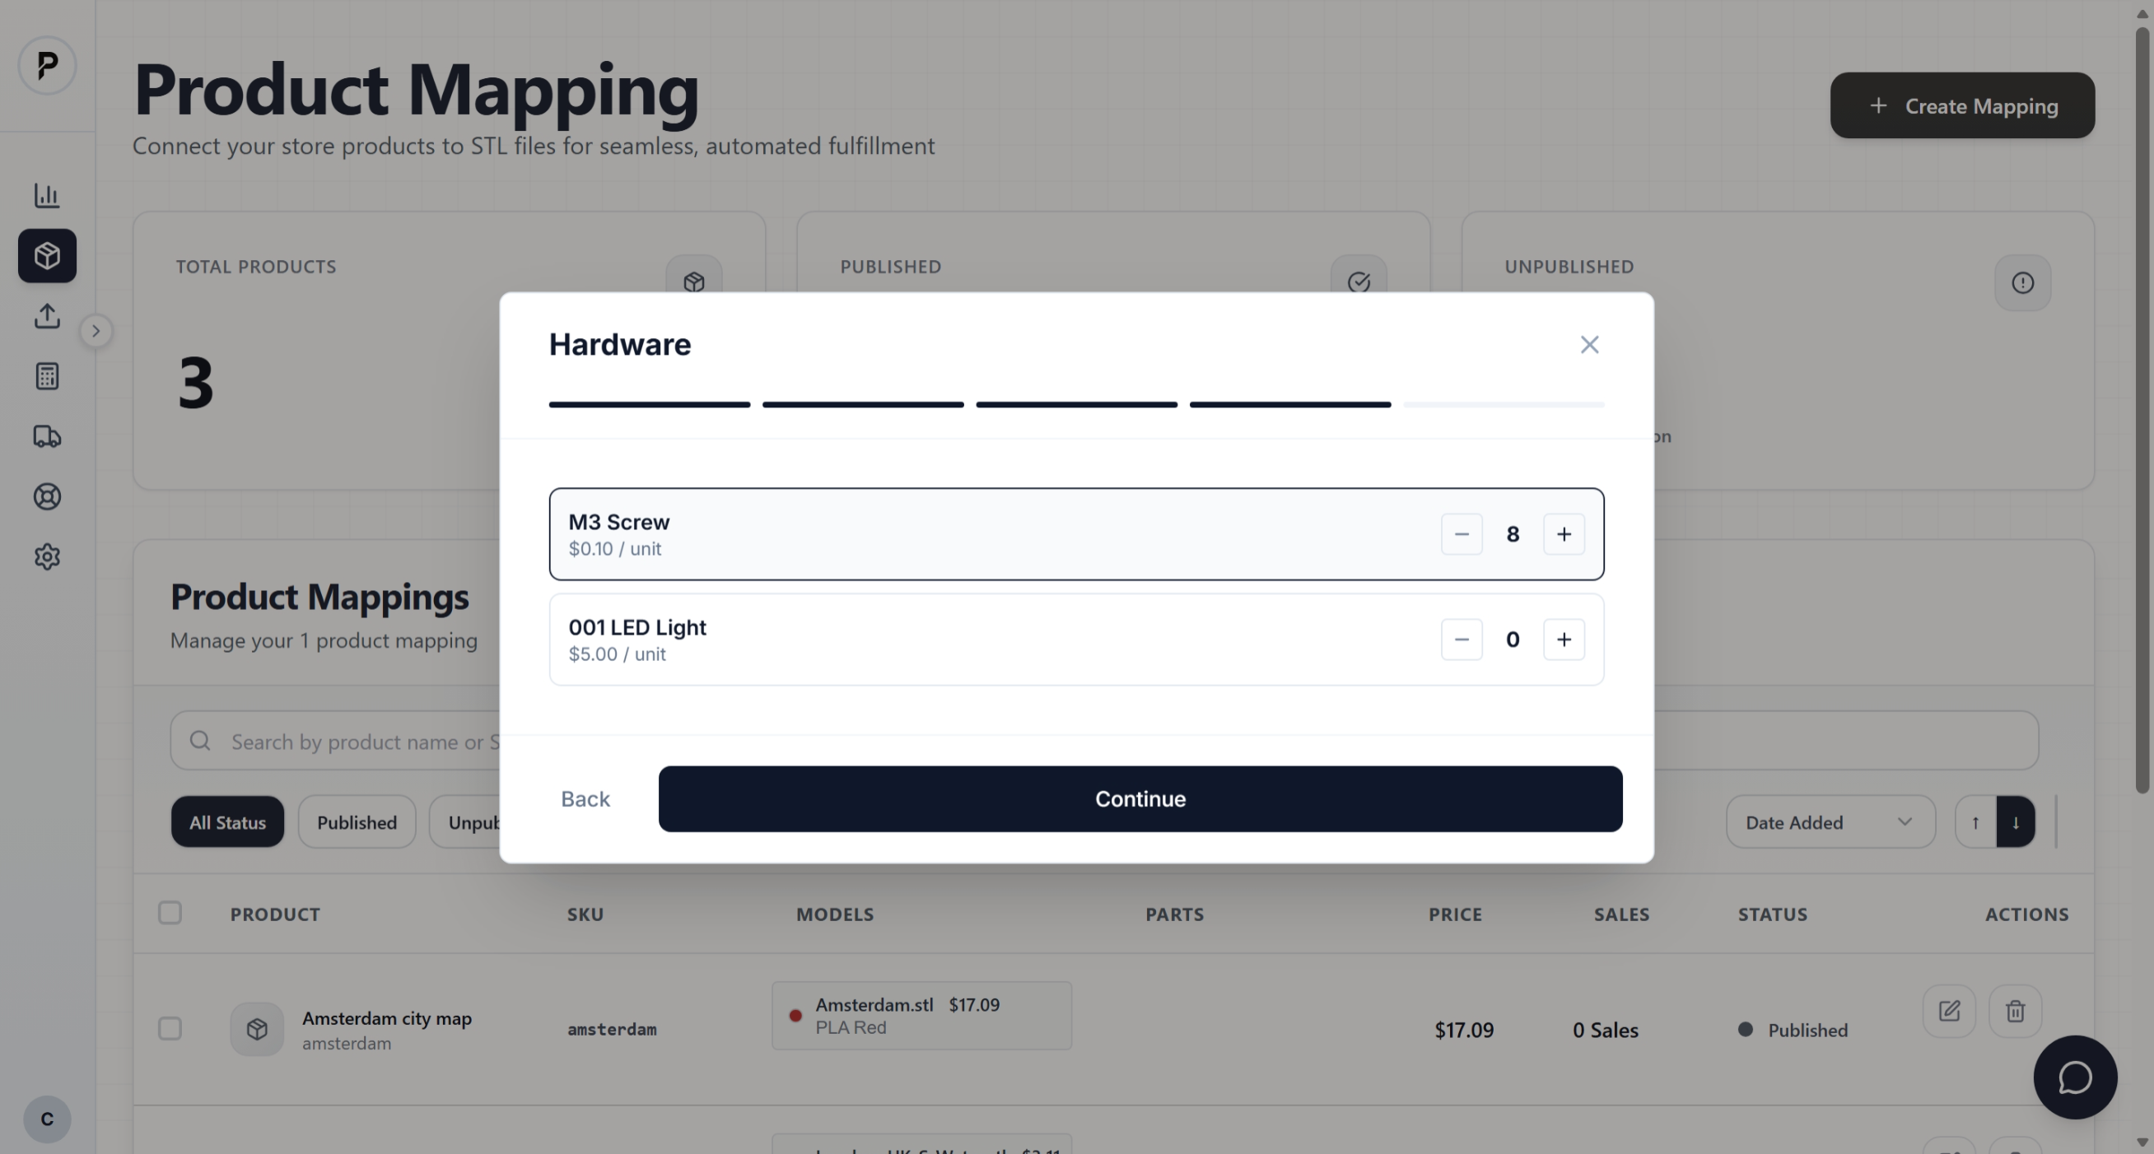The height and width of the screenshot is (1154, 2154).
Task: Click the P logo at top of sidebar
Action: click(47, 65)
